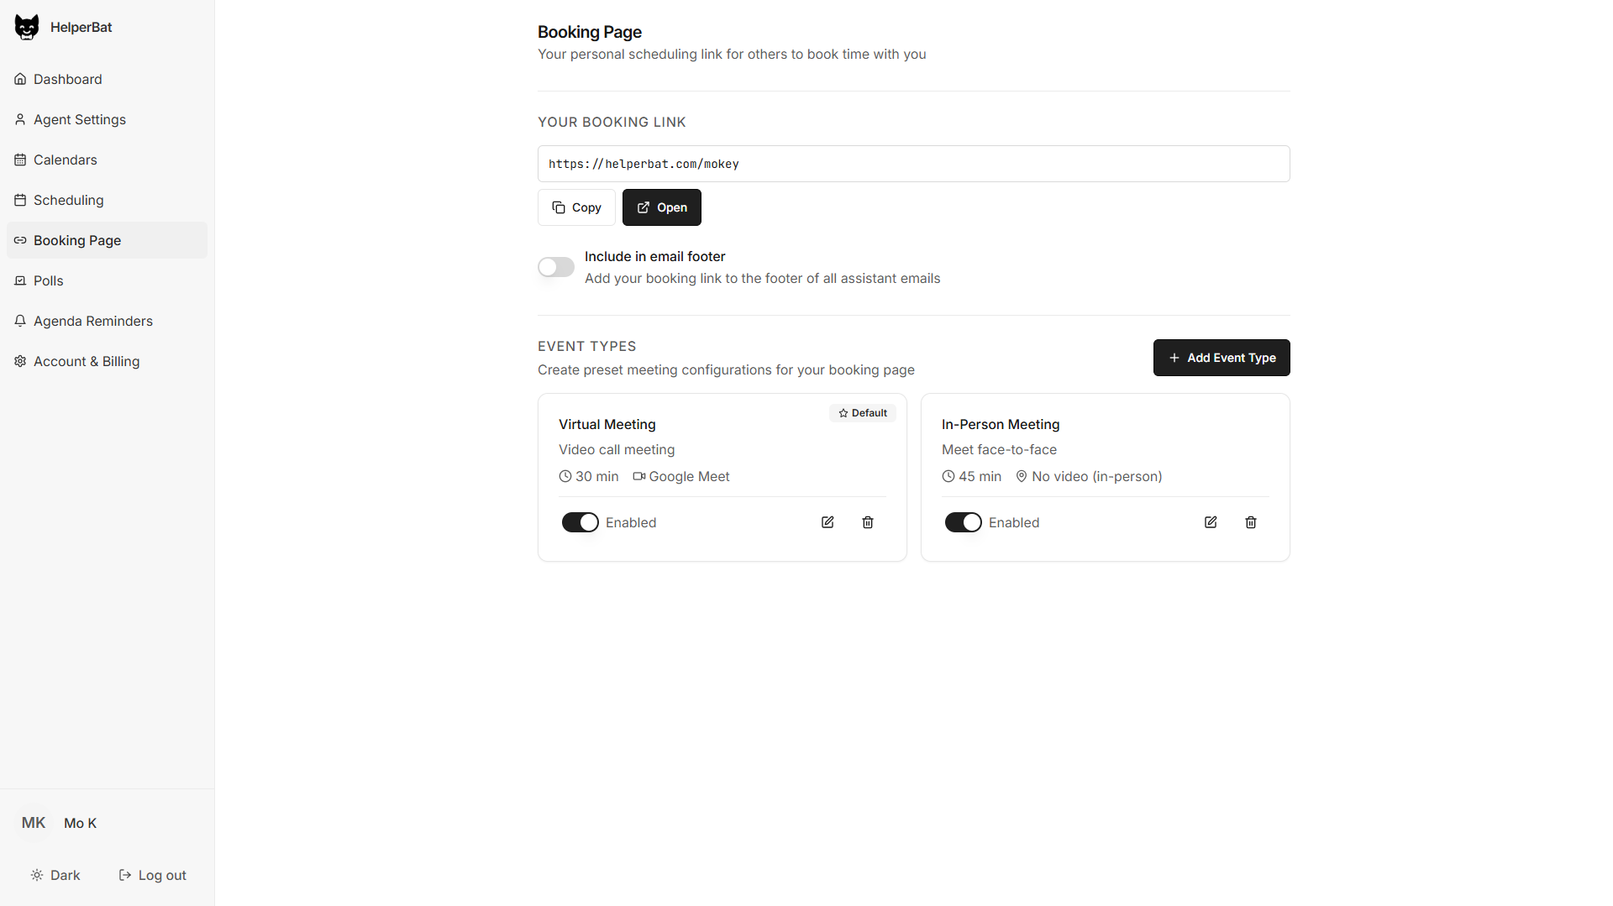Click Add Event Type
Screen dimensions: 1613x906
click(1222, 357)
